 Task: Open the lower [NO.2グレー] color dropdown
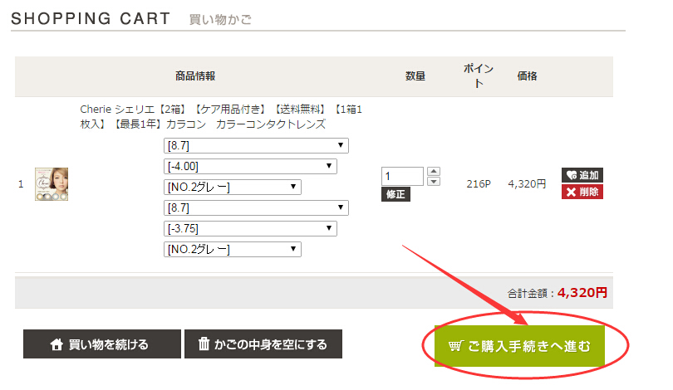pyautogui.click(x=232, y=250)
